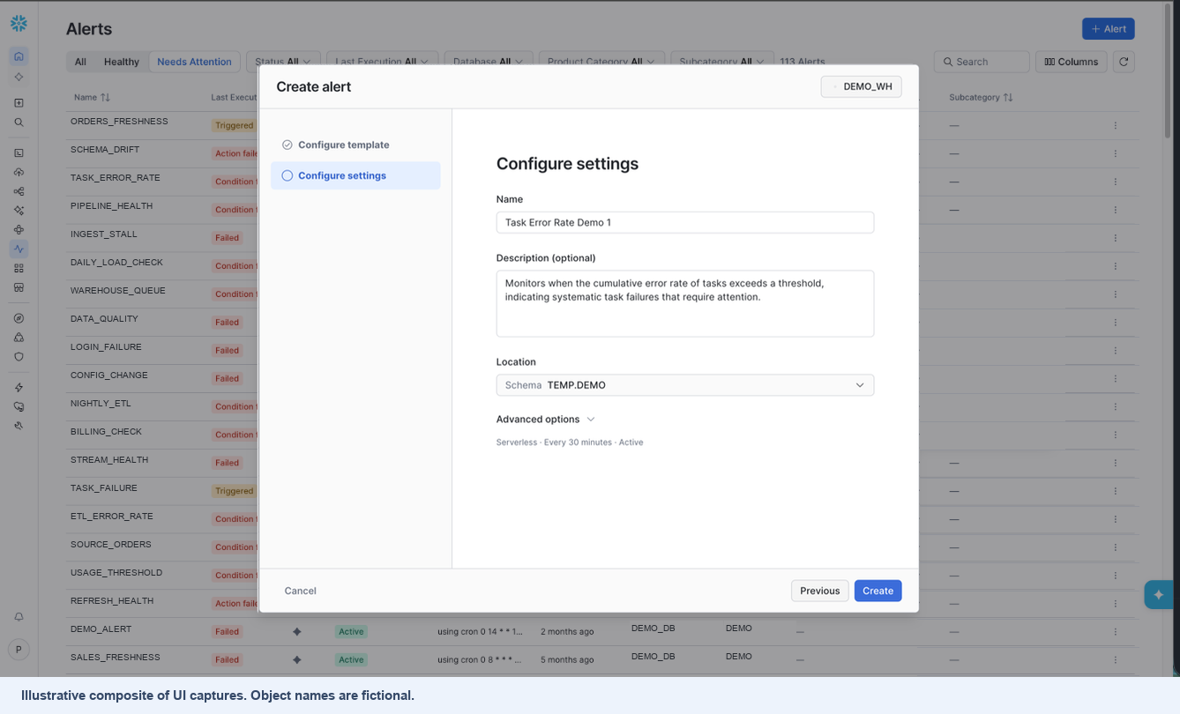Open the P user avatar
This screenshot has height=714, width=1180.
pyautogui.click(x=19, y=650)
